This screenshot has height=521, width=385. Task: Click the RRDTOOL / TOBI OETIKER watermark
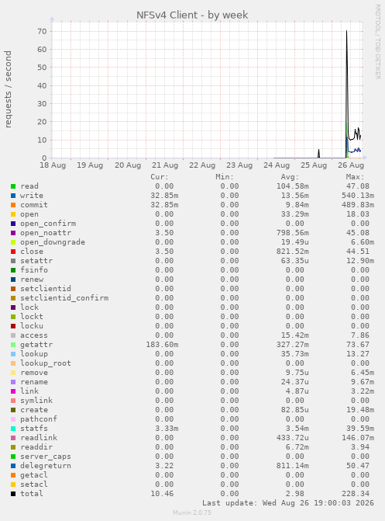click(x=378, y=41)
